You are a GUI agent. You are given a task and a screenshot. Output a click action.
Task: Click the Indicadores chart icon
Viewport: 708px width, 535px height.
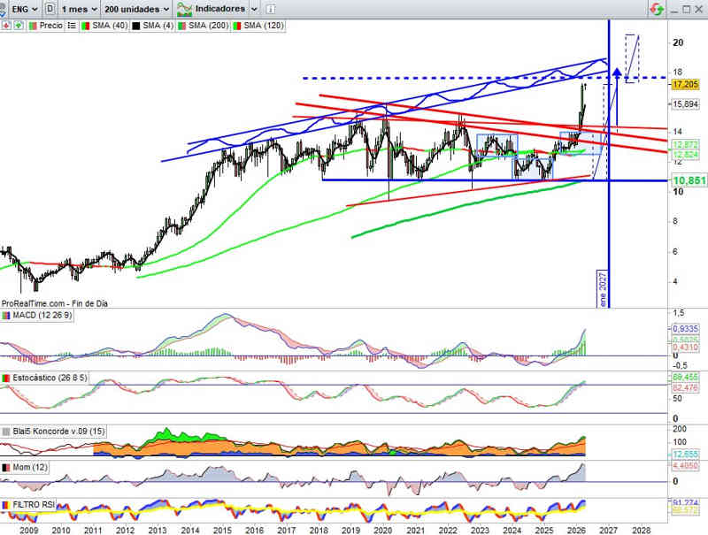pyautogui.click(x=185, y=8)
